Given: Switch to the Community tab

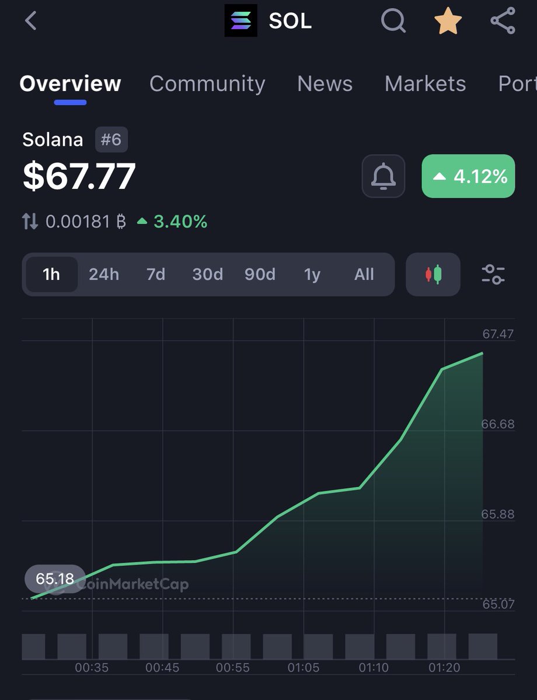Looking at the screenshot, I should [207, 84].
